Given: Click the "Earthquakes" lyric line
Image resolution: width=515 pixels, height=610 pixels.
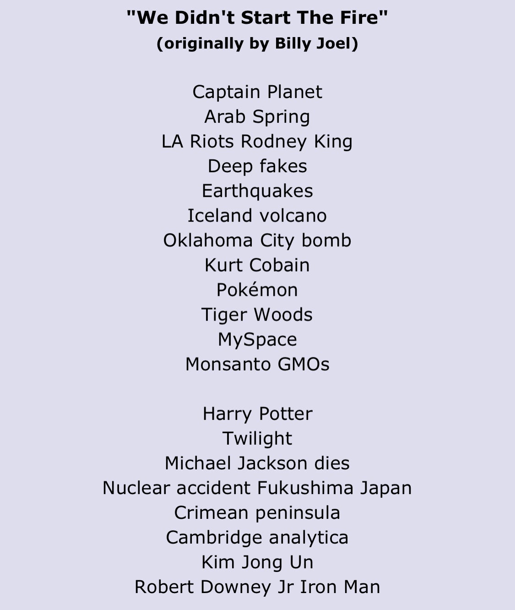Looking at the screenshot, I should coord(257,191).
